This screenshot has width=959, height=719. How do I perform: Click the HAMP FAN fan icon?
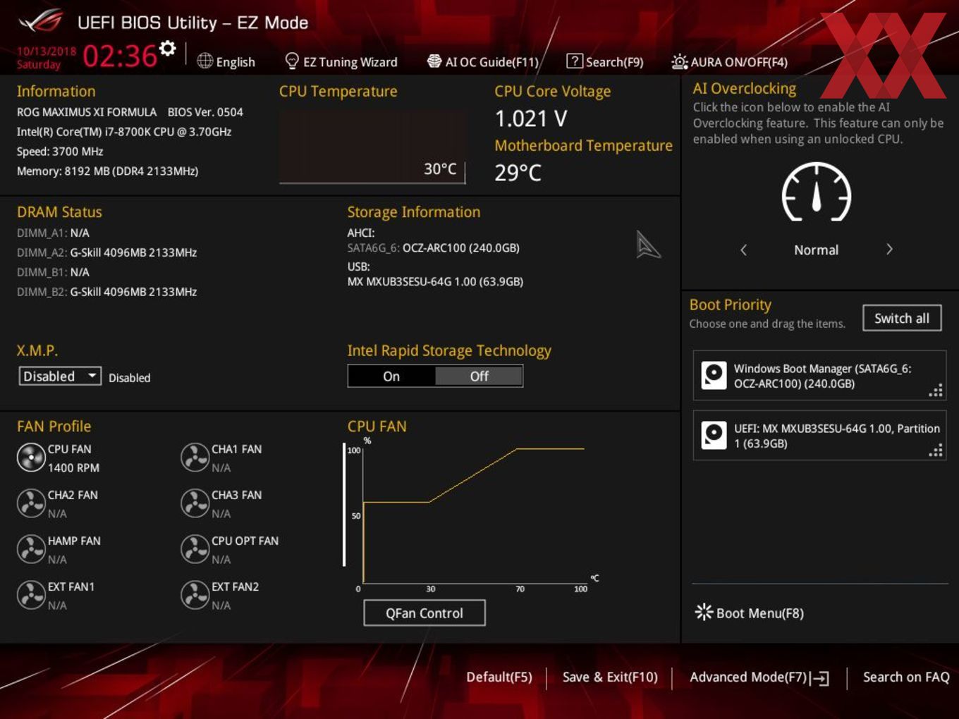pos(31,549)
